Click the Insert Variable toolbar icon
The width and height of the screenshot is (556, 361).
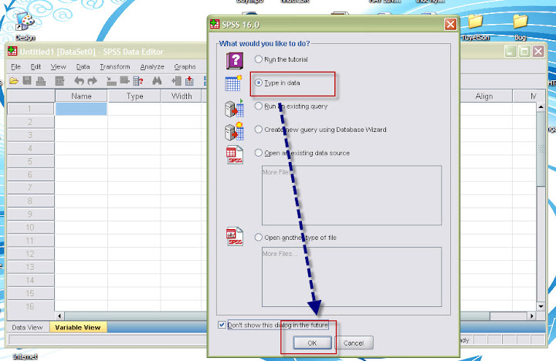click(x=189, y=81)
